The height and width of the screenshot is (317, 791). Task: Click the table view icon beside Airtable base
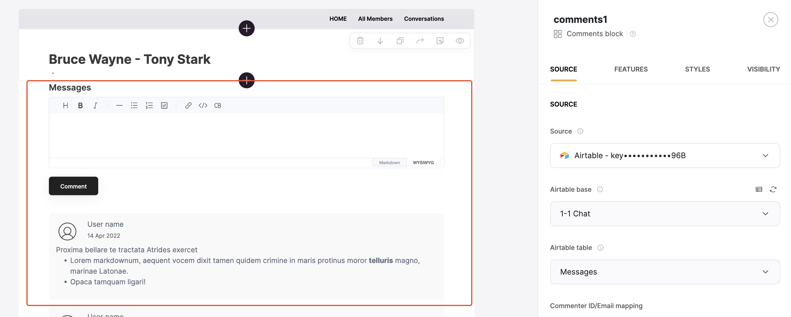coord(759,189)
